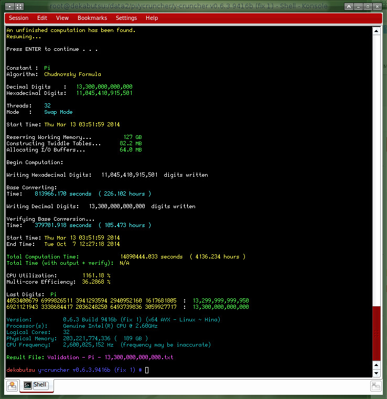This screenshot has height=399, width=387.
Task: Select the Shell tab
Action: [36, 385]
